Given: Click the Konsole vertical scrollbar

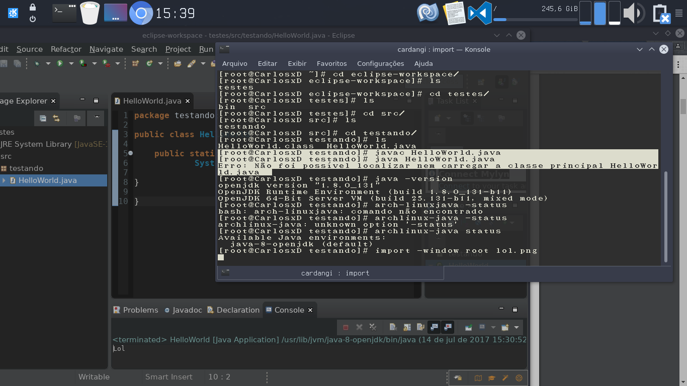Looking at the screenshot, I should 666,216.
